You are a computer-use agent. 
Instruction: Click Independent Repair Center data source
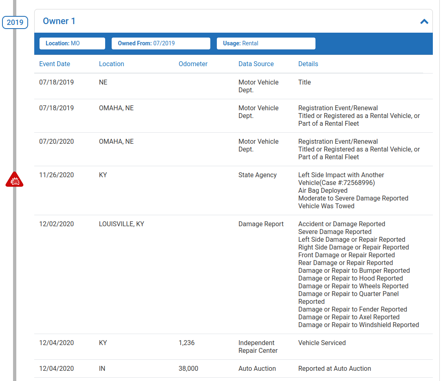258,347
